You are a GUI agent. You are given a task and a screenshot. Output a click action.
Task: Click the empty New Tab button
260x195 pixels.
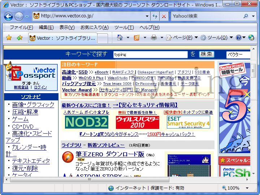[x=103, y=39]
